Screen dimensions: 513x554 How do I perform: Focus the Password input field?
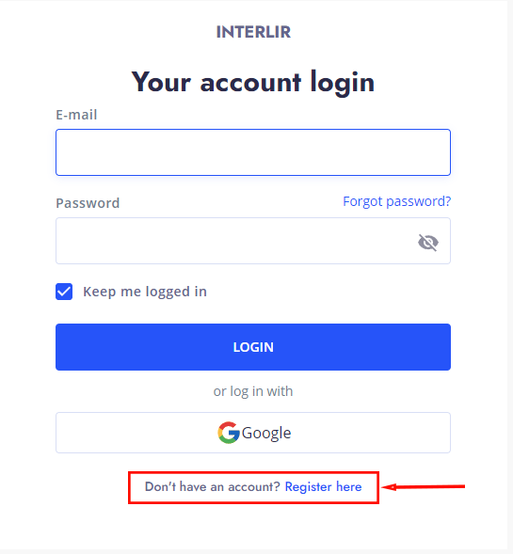253,241
